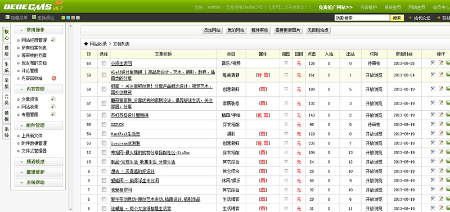Check the box for Icecream冰淇淋
Image resolution: width=450 pixels, height=212 pixels.
pos(104,143)
